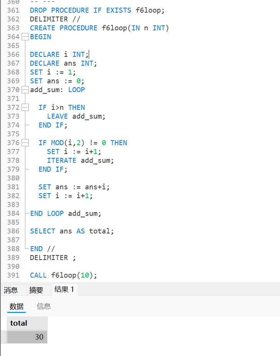Click the LEAVE add_sum statement
Image resolution: width=280 pixels, height=356 pixels.
(x=76, y=116)
